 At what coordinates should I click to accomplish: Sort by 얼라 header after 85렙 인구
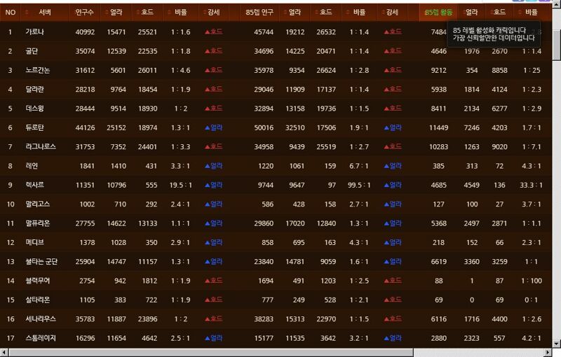[x=295, y=13]
